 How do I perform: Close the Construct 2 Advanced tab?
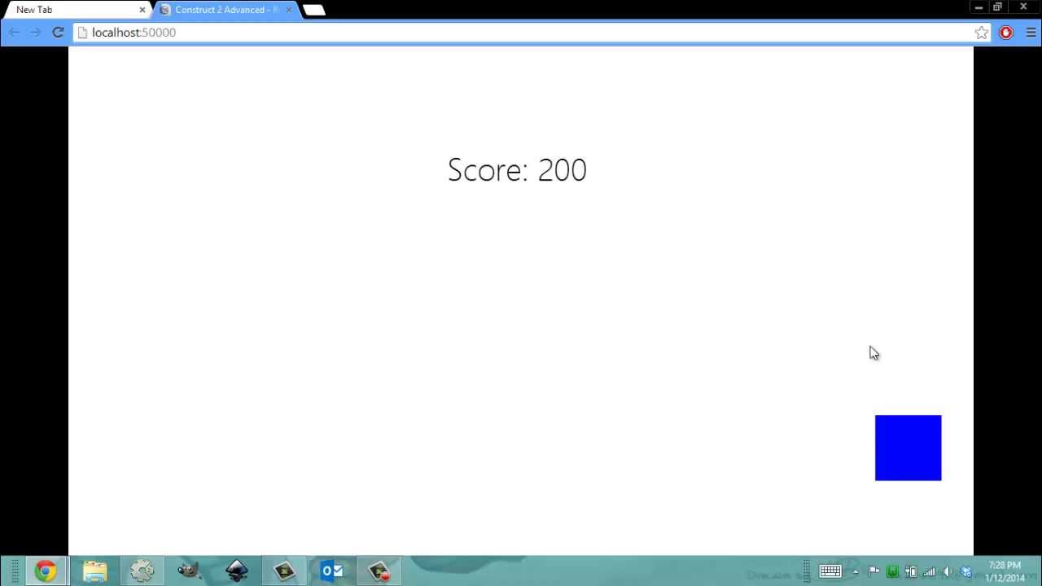pyautogui.click(x=288, y=10)
